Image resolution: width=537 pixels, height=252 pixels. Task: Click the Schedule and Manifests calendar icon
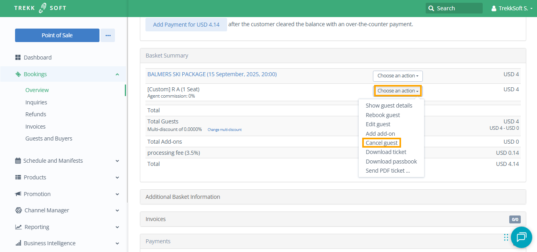click(18, 161)
